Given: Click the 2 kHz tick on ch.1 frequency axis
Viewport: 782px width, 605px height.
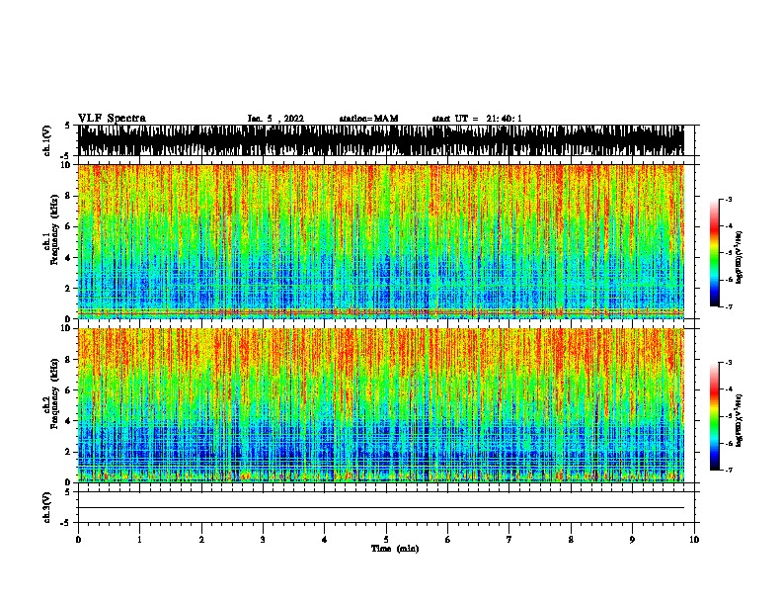Looking at the screenshot, I should [69, 288].
